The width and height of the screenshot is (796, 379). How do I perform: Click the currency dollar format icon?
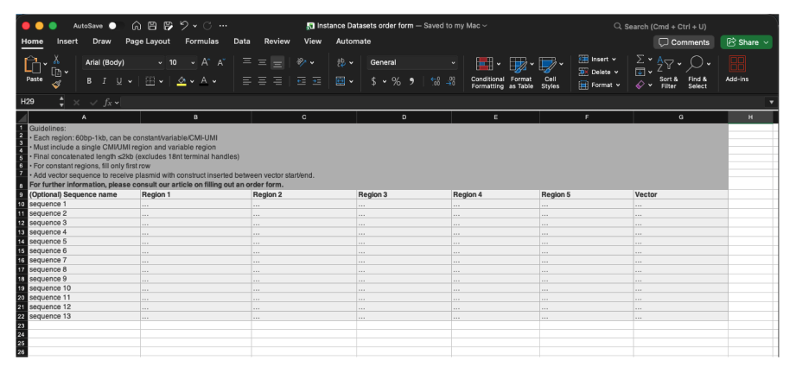374,81
